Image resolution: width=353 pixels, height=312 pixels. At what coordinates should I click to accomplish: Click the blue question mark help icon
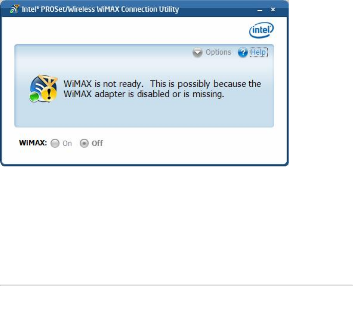coord(243,52)
